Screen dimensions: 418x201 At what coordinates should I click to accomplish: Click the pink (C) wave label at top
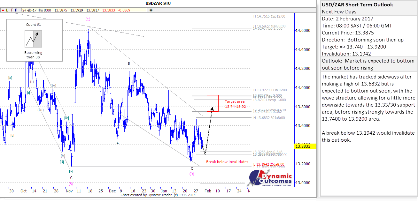point(88,19)
